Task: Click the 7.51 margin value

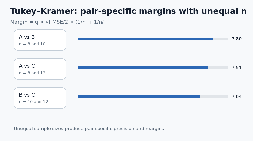Action: (237, 68)
